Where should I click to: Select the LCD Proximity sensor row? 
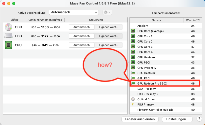click(166, 89)
